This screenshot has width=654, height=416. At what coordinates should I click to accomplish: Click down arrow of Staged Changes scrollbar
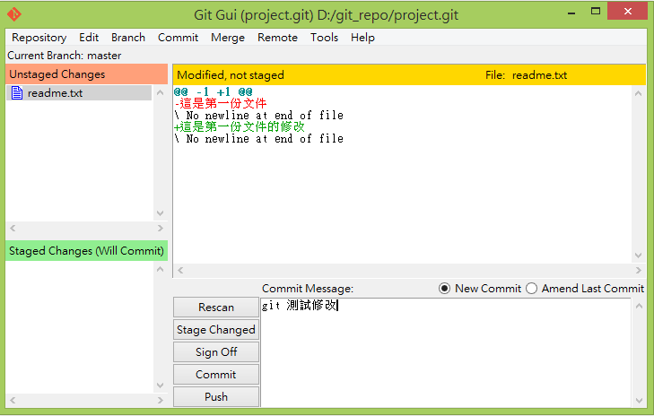161,386
